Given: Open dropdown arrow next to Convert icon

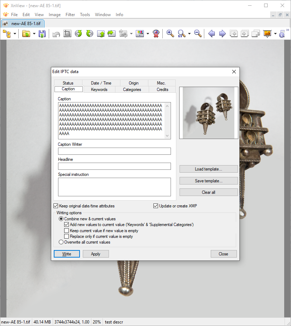Looking at the screenshot, I should [131, 34].
